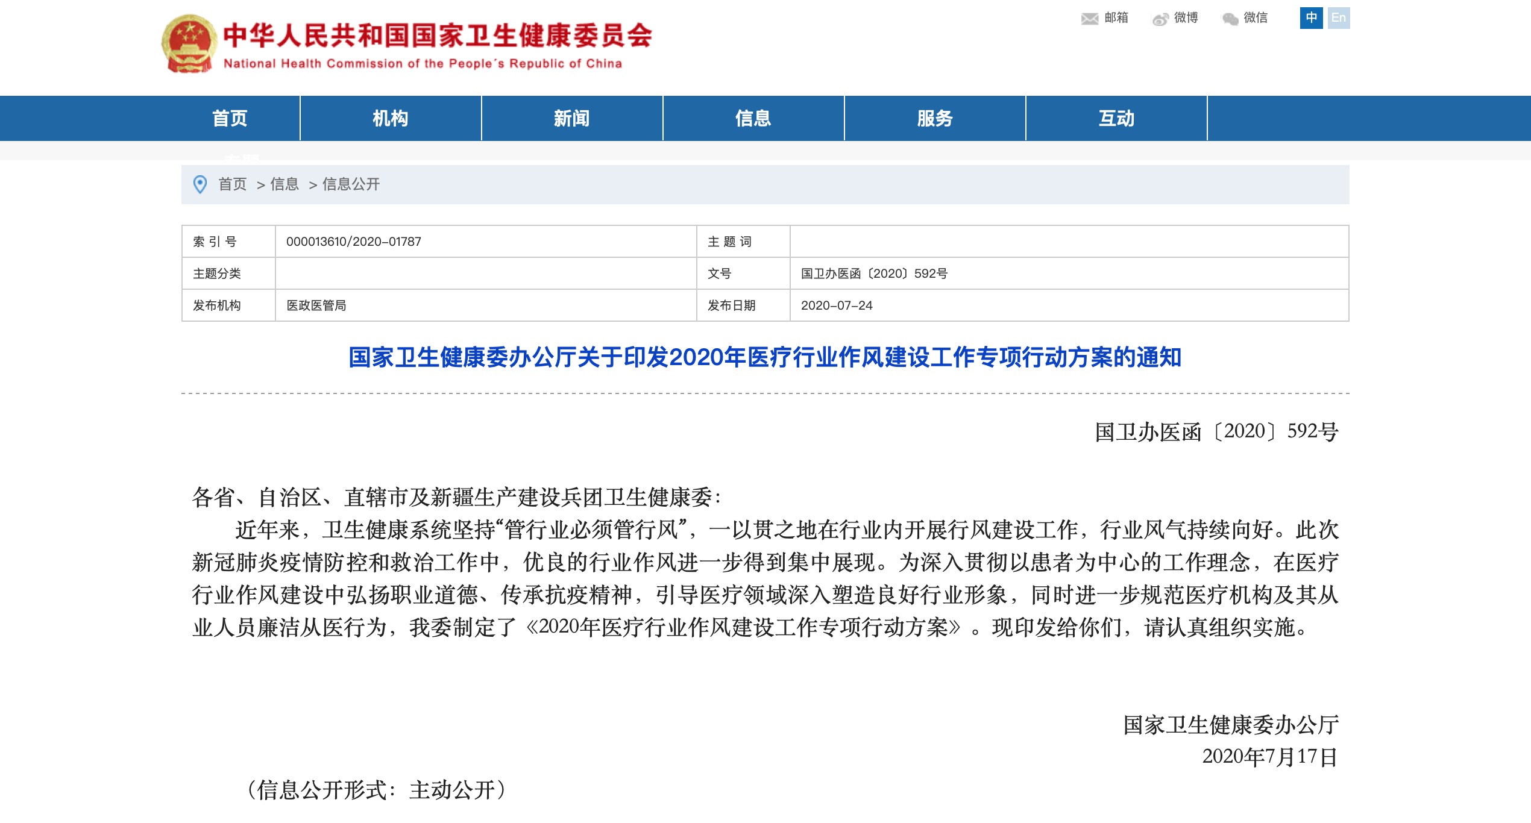Click the breadcrumb location pin icon

tap(200, 184)
